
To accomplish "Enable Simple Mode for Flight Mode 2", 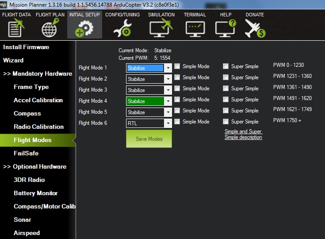I will [x=177, y=77].
